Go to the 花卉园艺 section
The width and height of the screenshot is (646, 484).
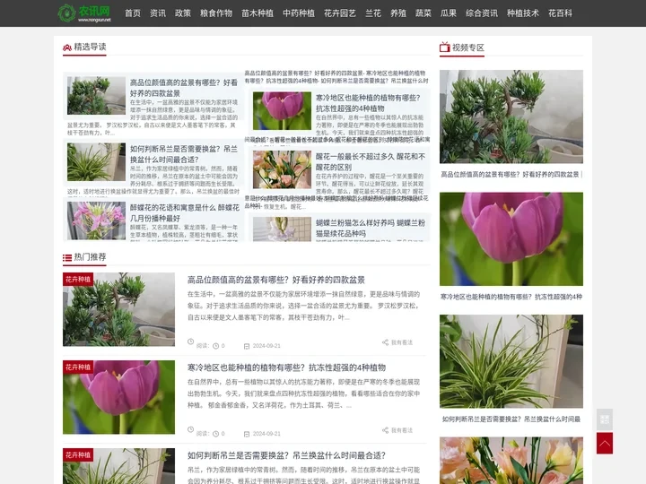tap(340, 13)
